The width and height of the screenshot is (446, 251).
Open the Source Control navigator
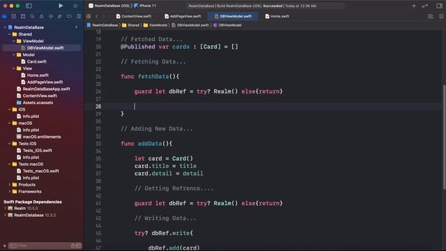13,16
